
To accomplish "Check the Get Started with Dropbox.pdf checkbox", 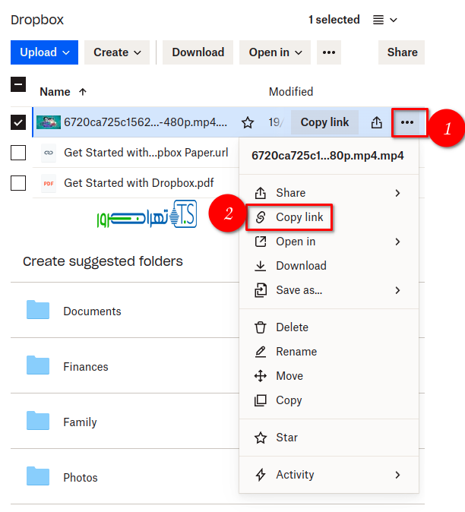I will [18, 183].
